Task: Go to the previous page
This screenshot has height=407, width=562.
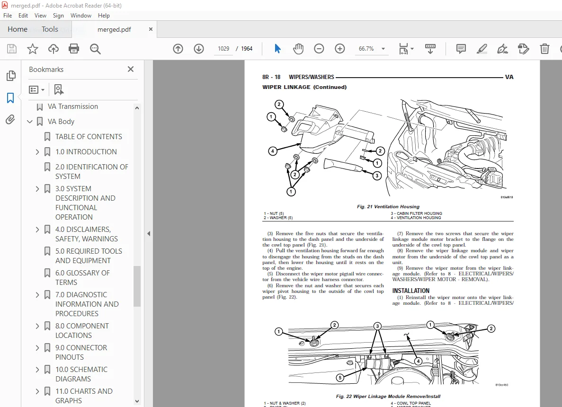Action: pos(178,49)
